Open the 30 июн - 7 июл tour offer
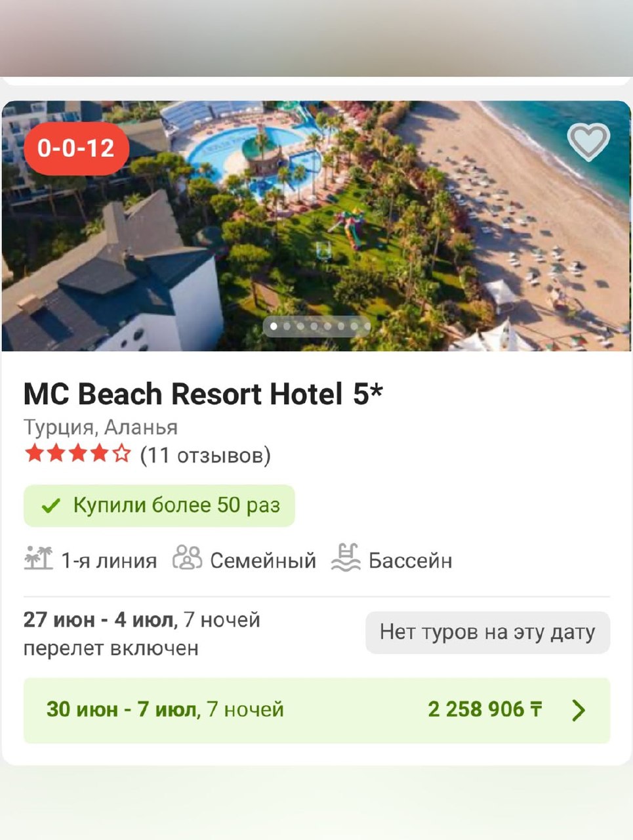Viewport: 633px width, 840px height. tap(317, 711)
